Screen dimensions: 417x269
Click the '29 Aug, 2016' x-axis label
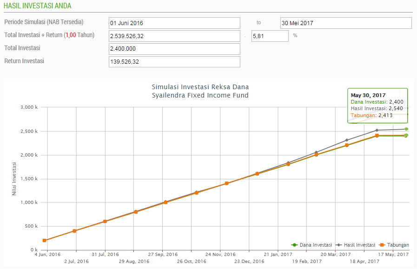coord(134,261)
